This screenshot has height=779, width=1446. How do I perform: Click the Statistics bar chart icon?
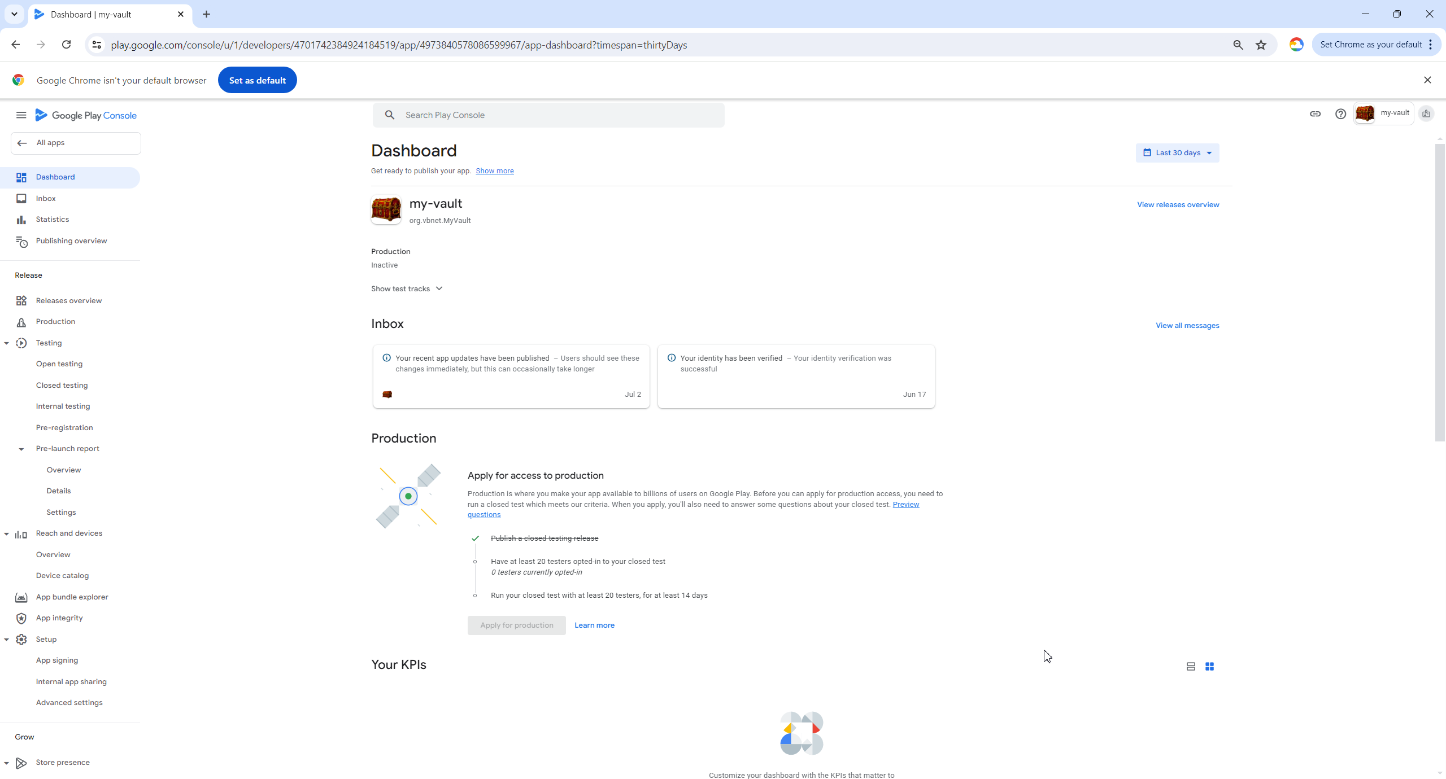(x=21, y=220)
